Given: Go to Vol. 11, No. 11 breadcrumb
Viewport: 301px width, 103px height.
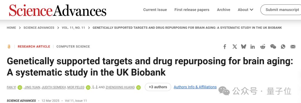Looking at the screenshot, I should coord(73,28).
